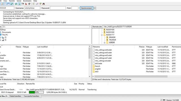Switch to Successful transfers tab
The height and width of the screenshot is (101, 181).
click(31, 96)
